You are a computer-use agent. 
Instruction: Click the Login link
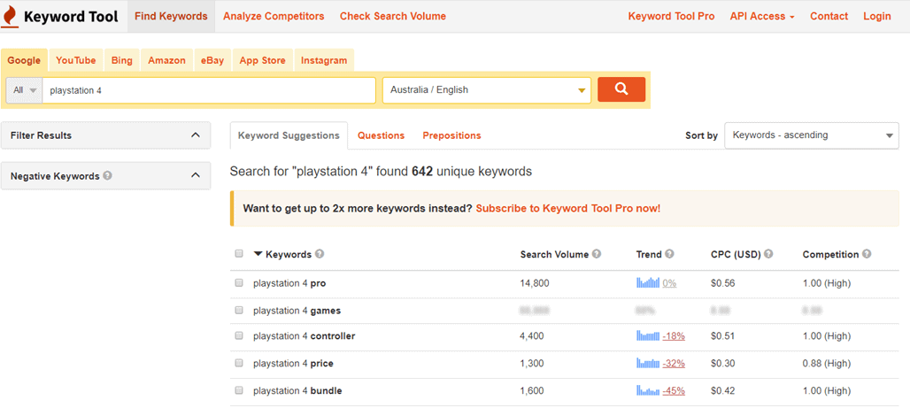coord(877,16)
